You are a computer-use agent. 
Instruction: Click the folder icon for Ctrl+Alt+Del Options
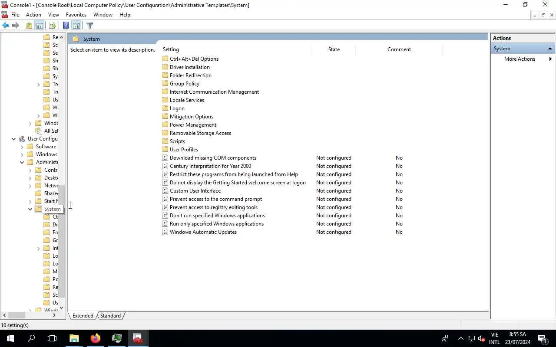click(x=165, y=59)
